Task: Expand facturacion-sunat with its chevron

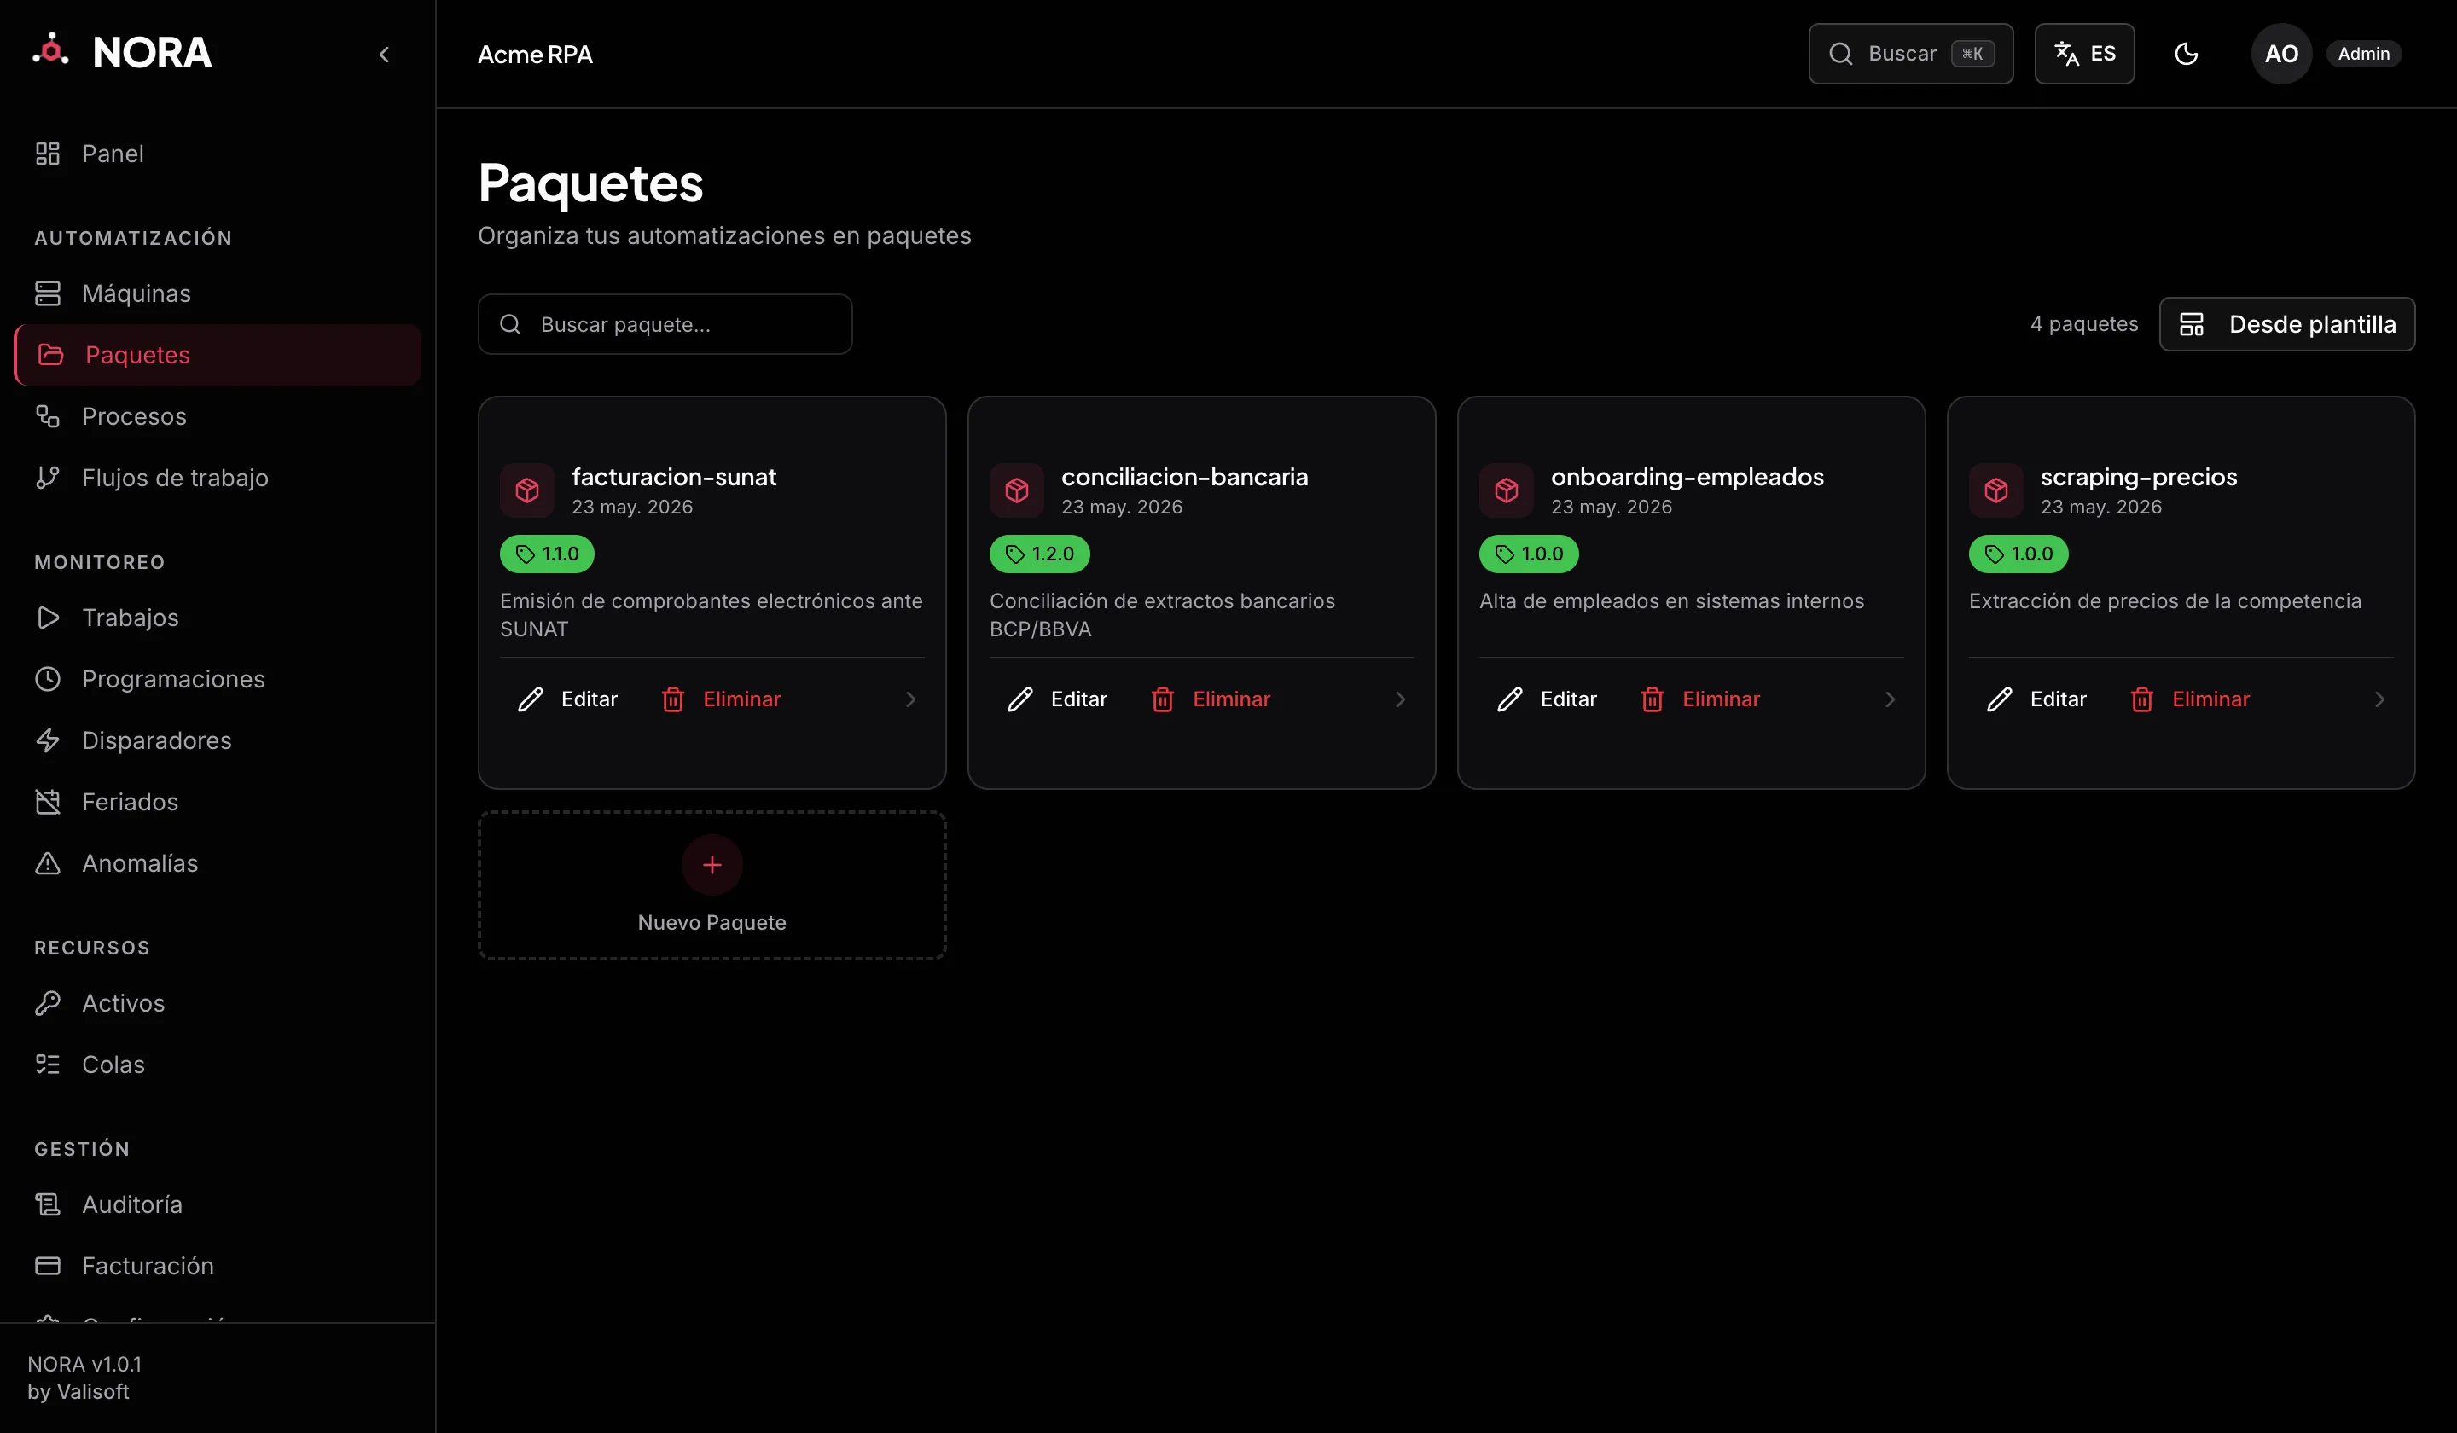Action: [910, 700]
